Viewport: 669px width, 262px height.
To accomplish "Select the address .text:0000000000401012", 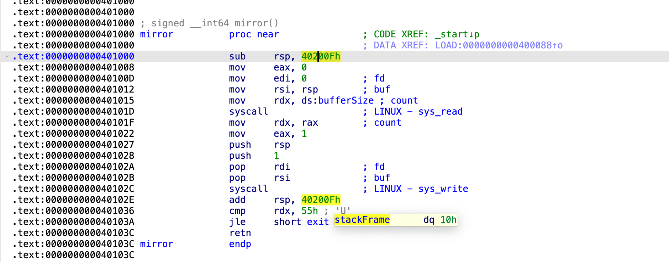I will coord(73,89).
